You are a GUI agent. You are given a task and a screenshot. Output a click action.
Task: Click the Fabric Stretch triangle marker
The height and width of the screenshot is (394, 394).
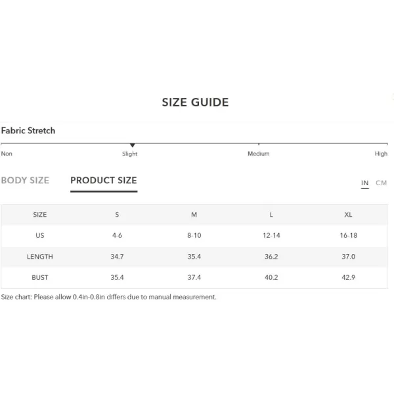(x=133, y=145)
